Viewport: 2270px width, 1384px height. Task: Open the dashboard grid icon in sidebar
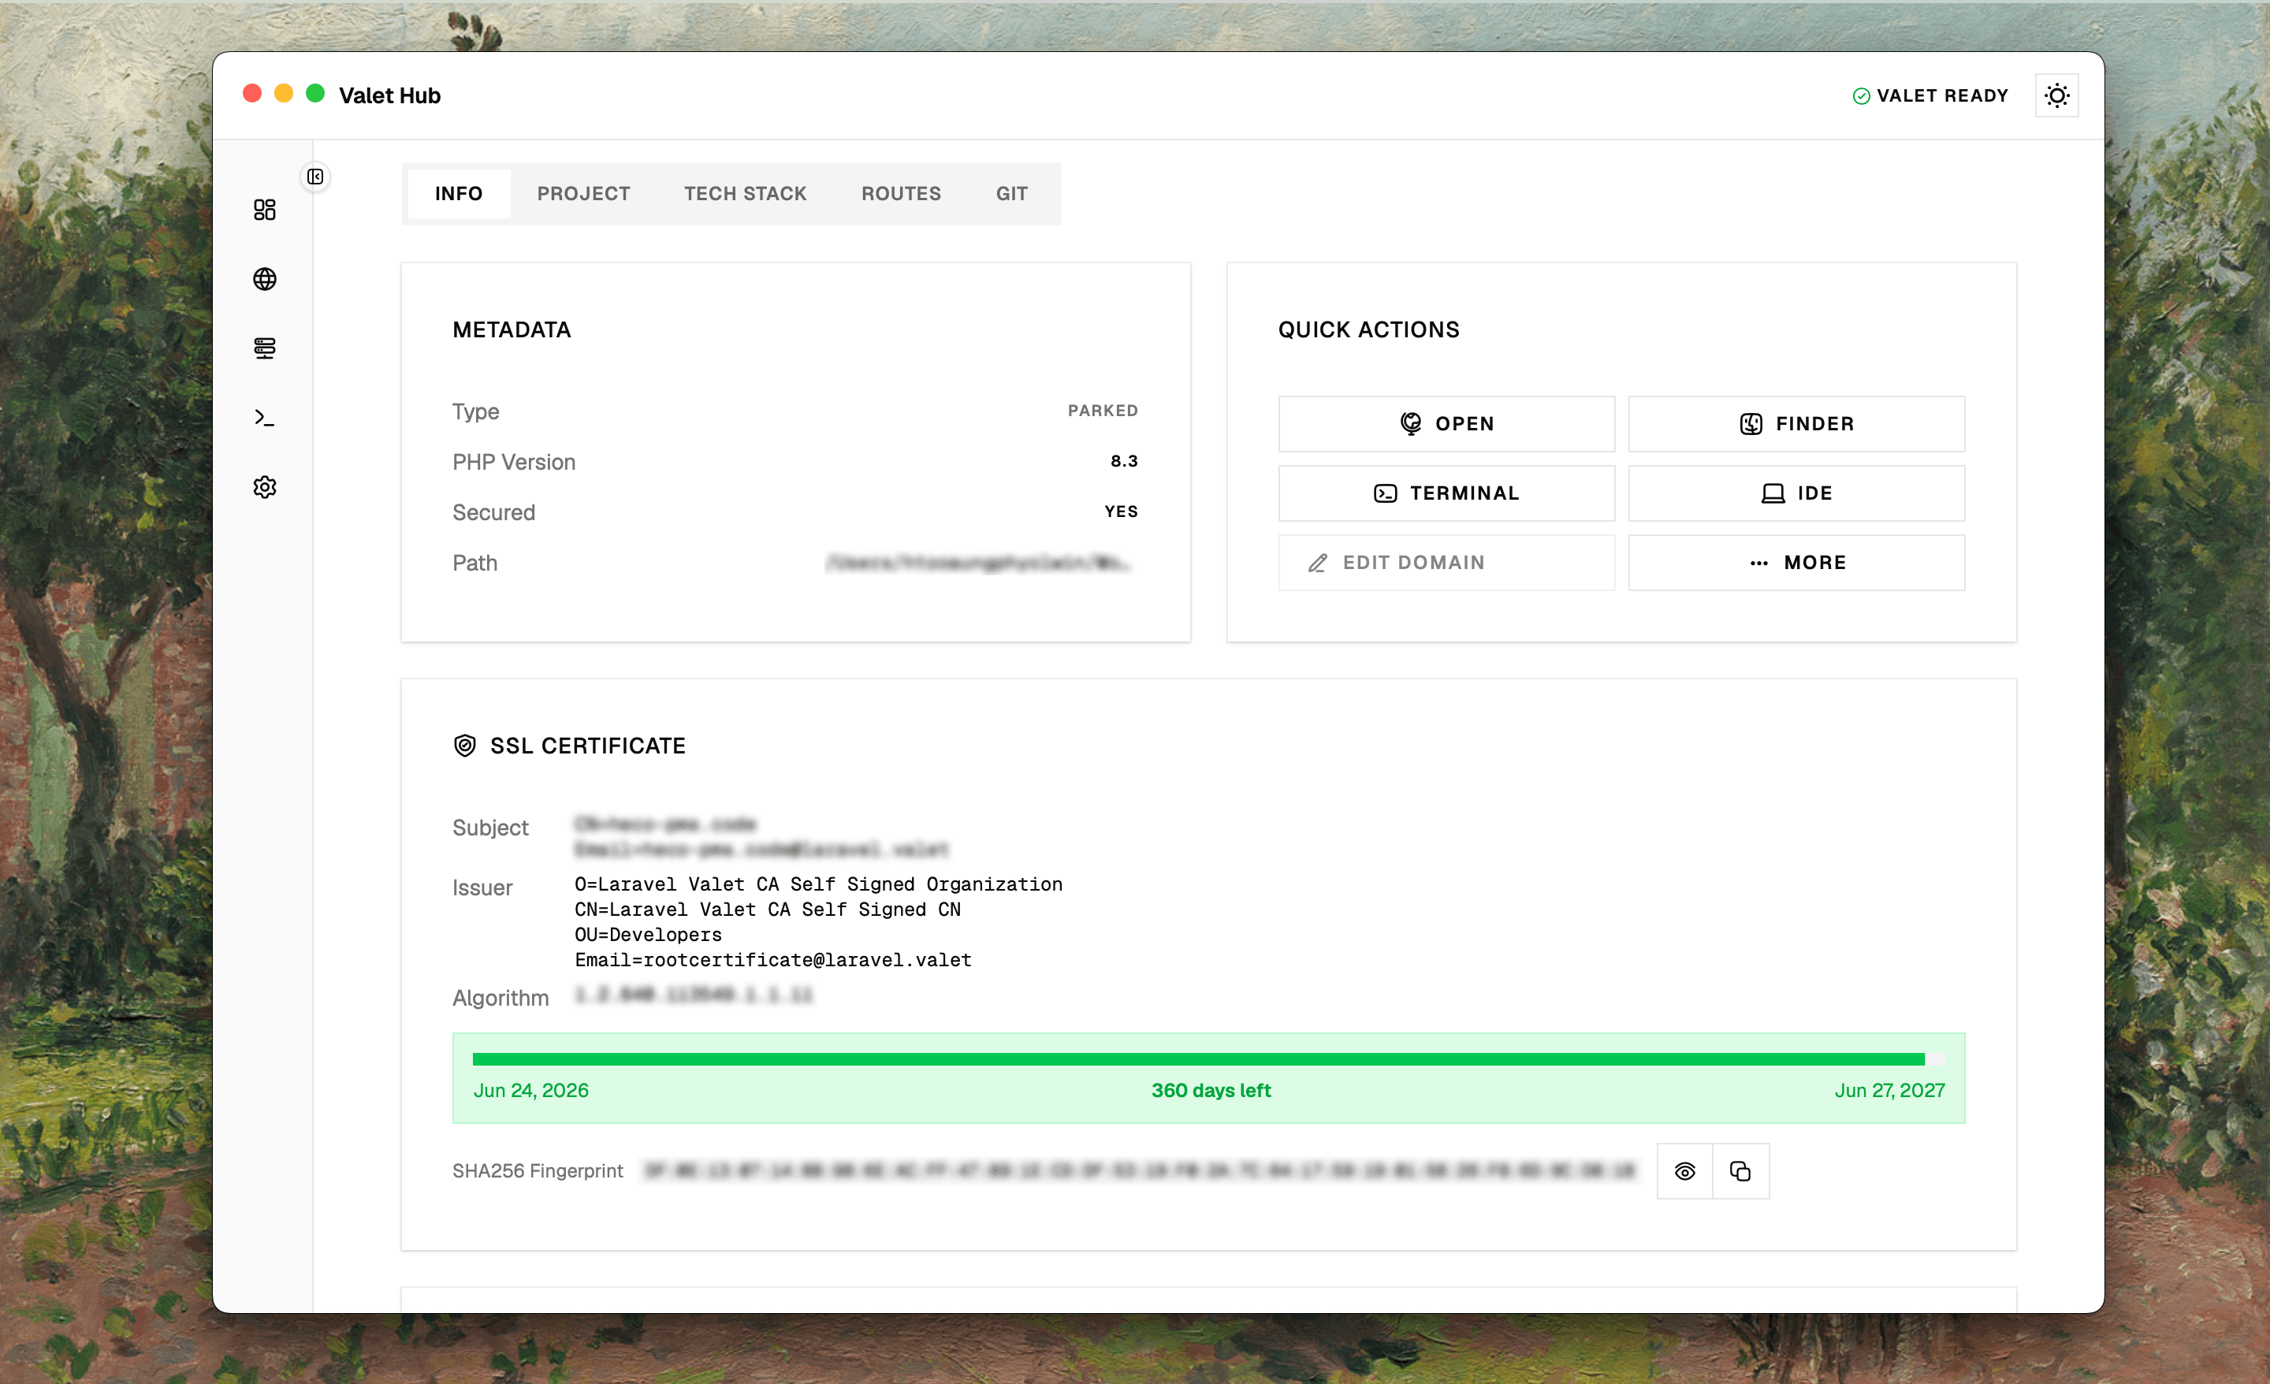[264, 210]
